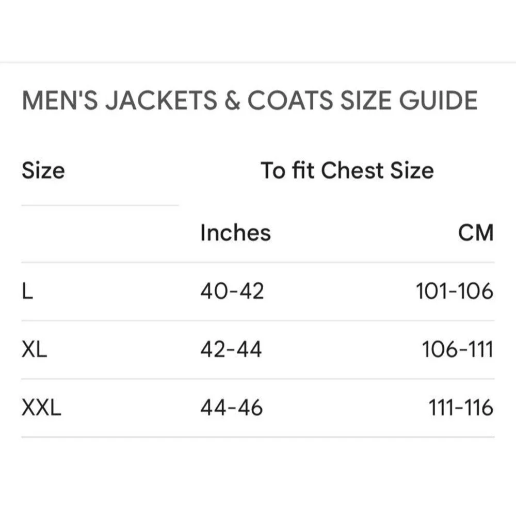516x516 pixels.
Task: Click the XXL size row label
Action: pyautogui.click(x=41, y=408)
